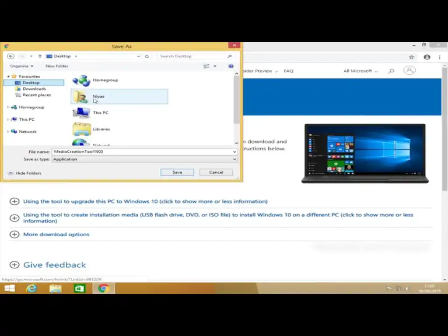Click the volume icon in system tray

click(408, 289)
